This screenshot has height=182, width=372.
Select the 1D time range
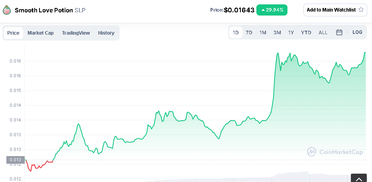click(236, 33)
